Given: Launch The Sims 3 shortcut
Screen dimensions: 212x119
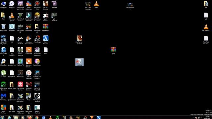Looking at the screenshot, I should pos(20,62).
